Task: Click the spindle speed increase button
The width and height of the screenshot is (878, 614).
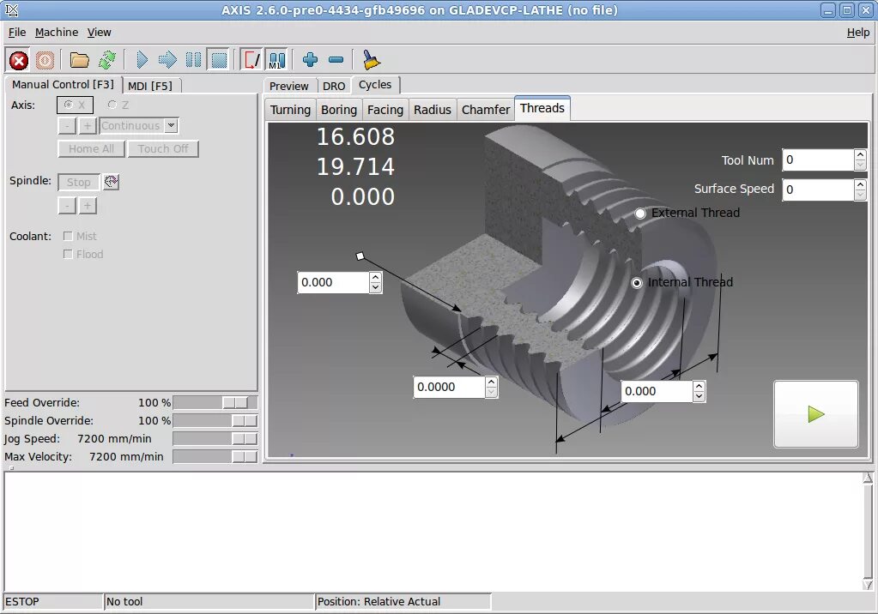Action: [x=88, y=206]
